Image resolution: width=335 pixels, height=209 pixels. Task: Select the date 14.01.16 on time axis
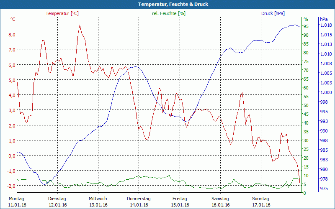point(139,205)
